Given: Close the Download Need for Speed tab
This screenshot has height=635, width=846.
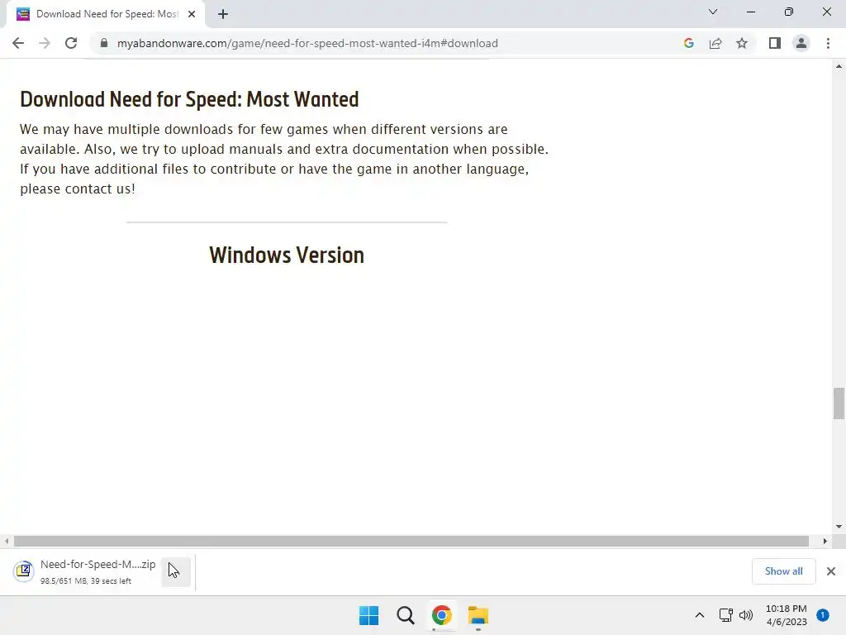Looking at the screenshot, I should click(192, 14).
